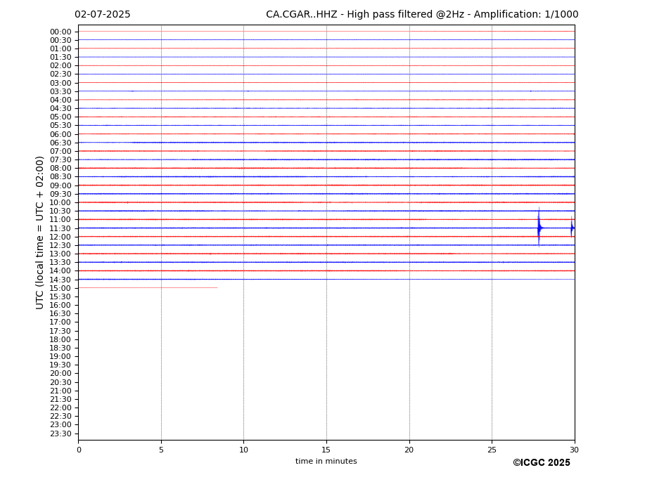Viewport: 652px width, 489px height.
Task: Click the 01:30 time row label
Action: click(60, 58)
